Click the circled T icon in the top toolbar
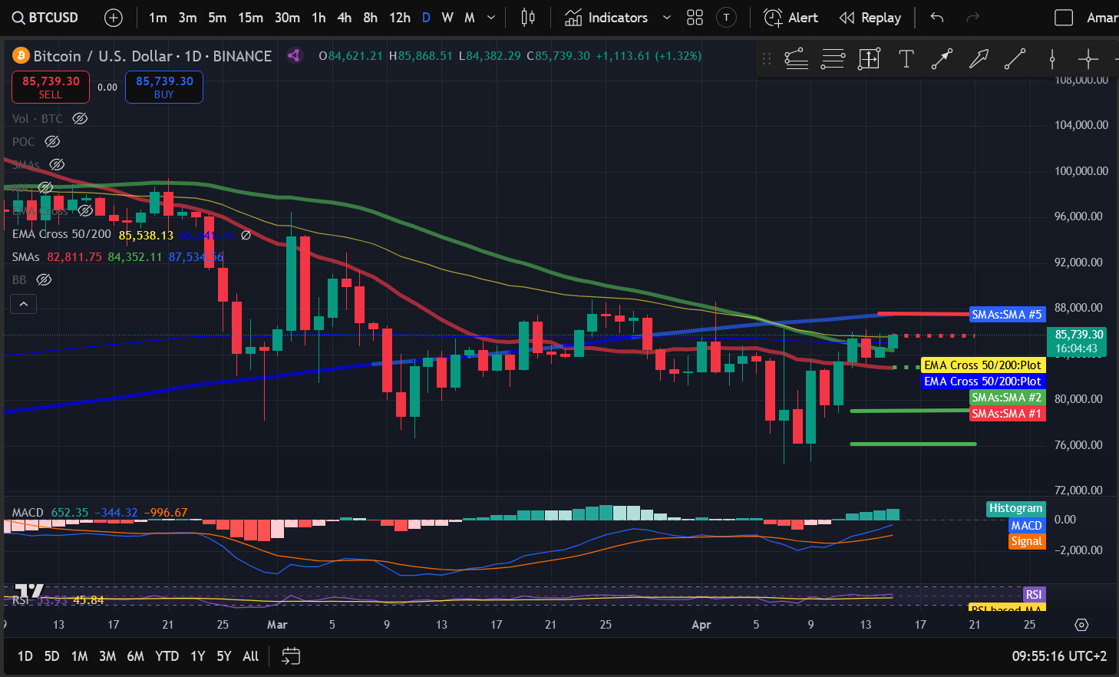This screenshot has width=1119, height=677. tap(726, 18)
